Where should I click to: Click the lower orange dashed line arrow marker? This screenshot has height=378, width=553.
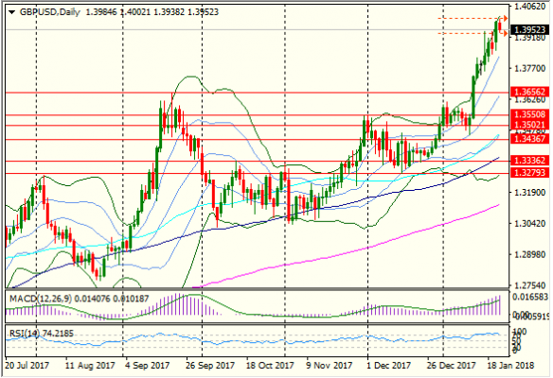pyautogui.click(x=505, y=33)
